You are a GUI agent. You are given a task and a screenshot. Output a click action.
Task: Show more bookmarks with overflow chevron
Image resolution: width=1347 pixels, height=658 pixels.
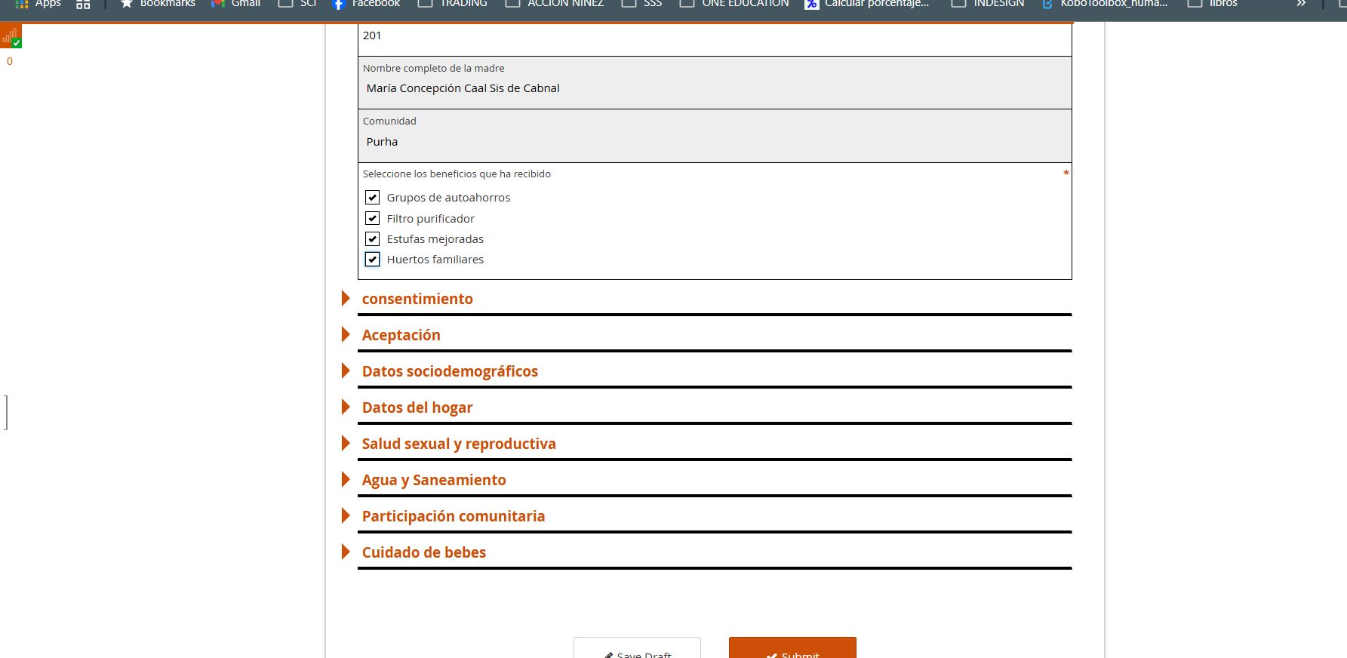[x=1301, y=4]
